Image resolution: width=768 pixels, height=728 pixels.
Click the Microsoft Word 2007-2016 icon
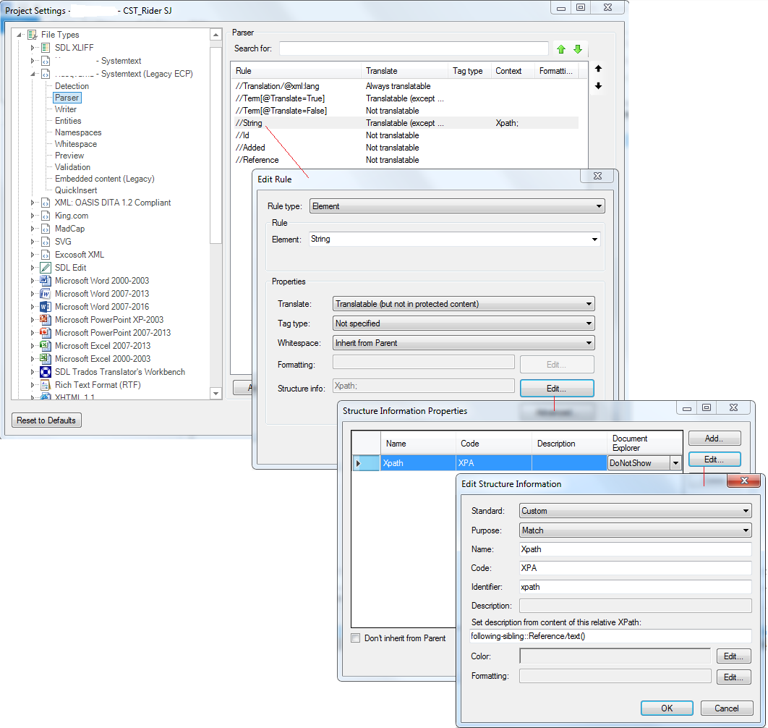(x=46, y=306)
